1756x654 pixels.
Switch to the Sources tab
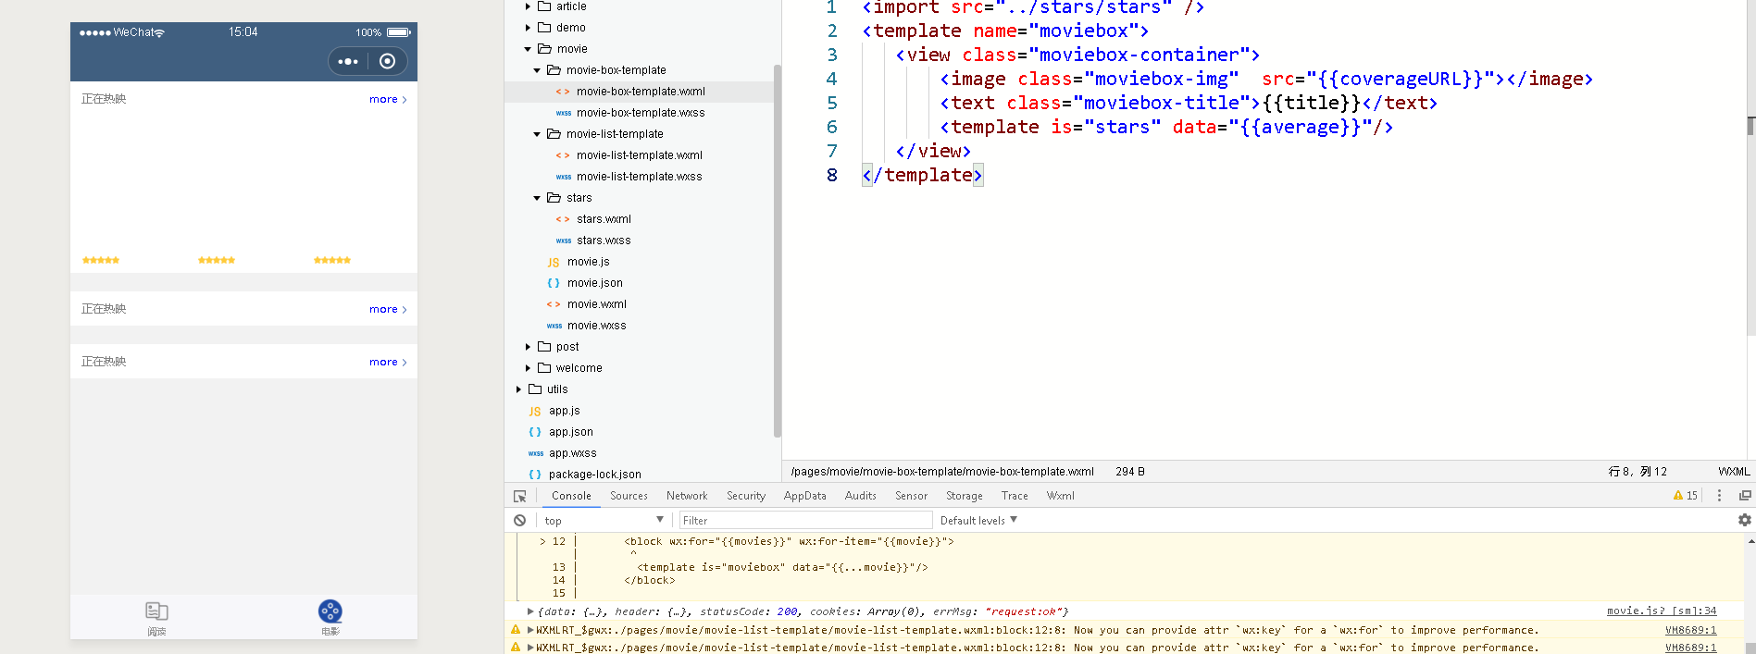click(x=629, y=496)
